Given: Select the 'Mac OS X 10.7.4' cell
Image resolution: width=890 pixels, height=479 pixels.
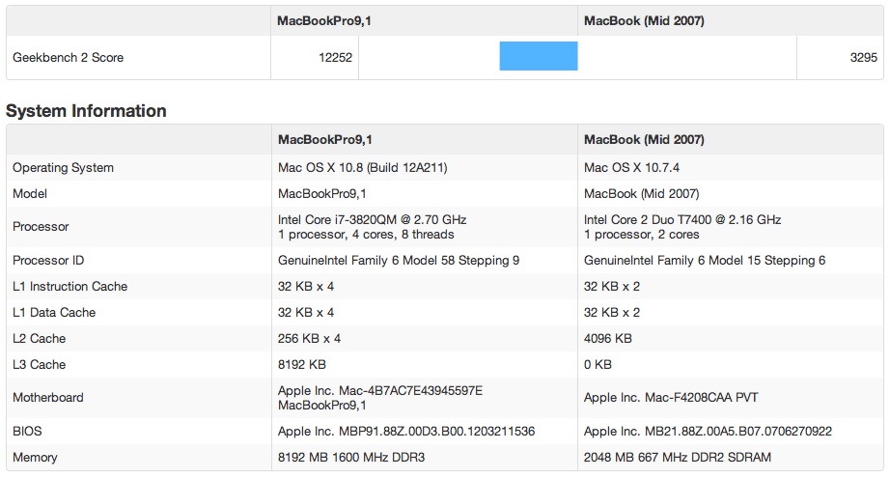Looking at the screenshot, I should pyautogui.click(x=631, y=167).
